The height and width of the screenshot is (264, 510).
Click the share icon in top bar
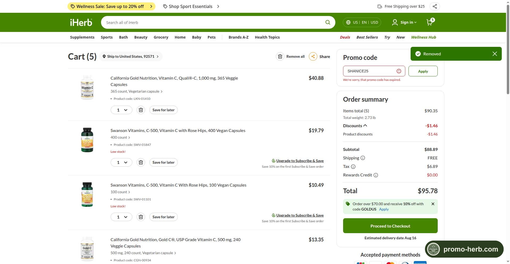(435, 6)
